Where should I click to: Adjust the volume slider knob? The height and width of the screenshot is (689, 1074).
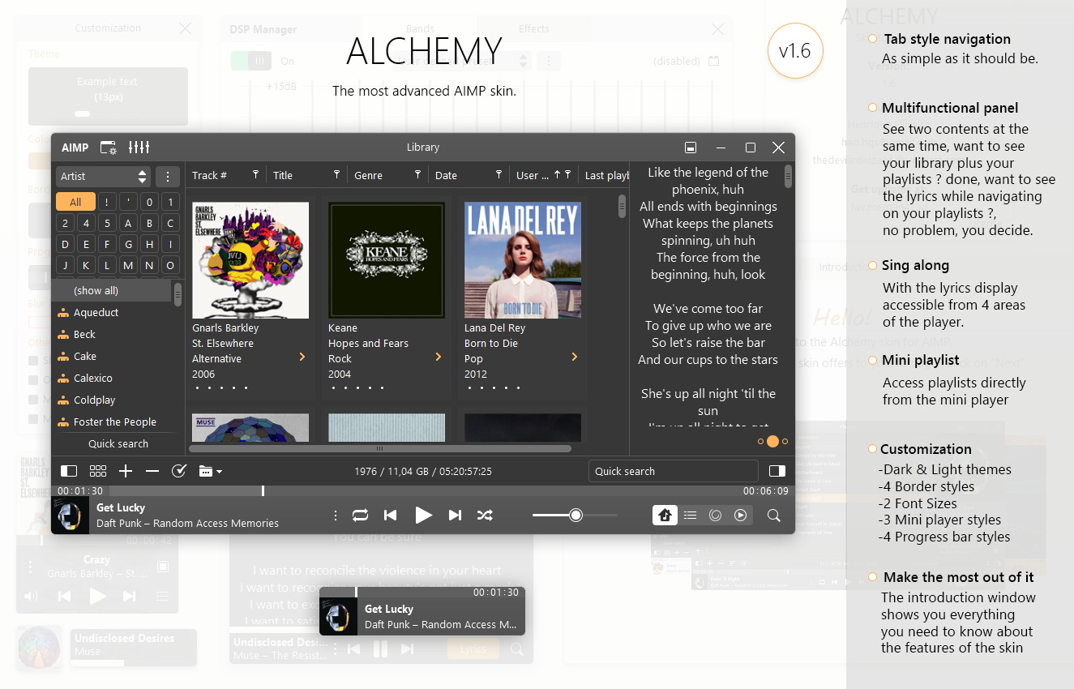pyautogui.click(x=576, y=515)
